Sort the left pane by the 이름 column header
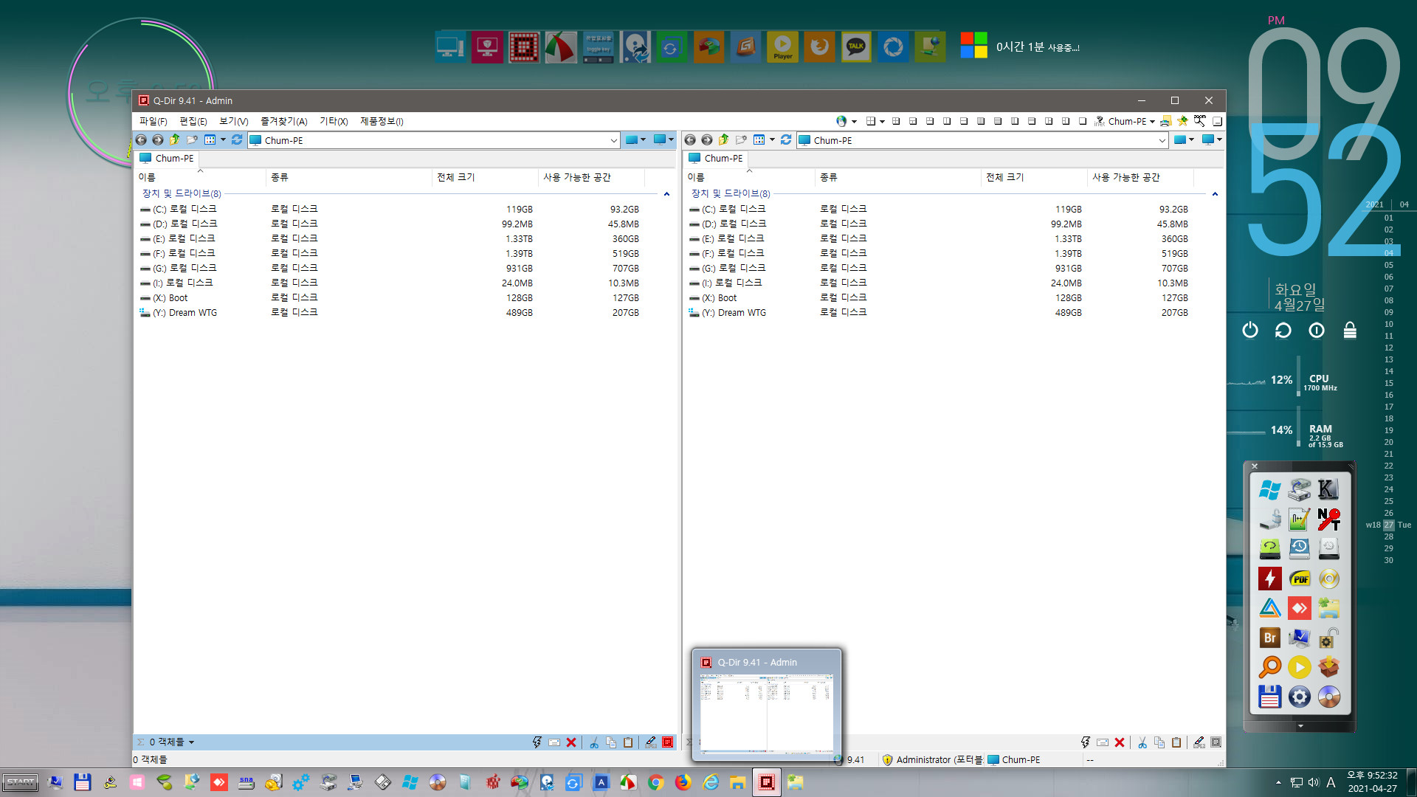This screenshot has height=797, width=1417. [200, 177]
